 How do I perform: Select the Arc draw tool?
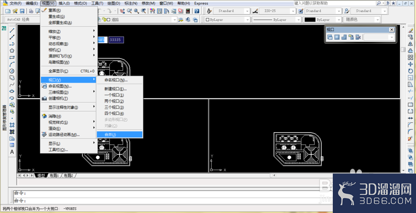click(x=12, y=64)
